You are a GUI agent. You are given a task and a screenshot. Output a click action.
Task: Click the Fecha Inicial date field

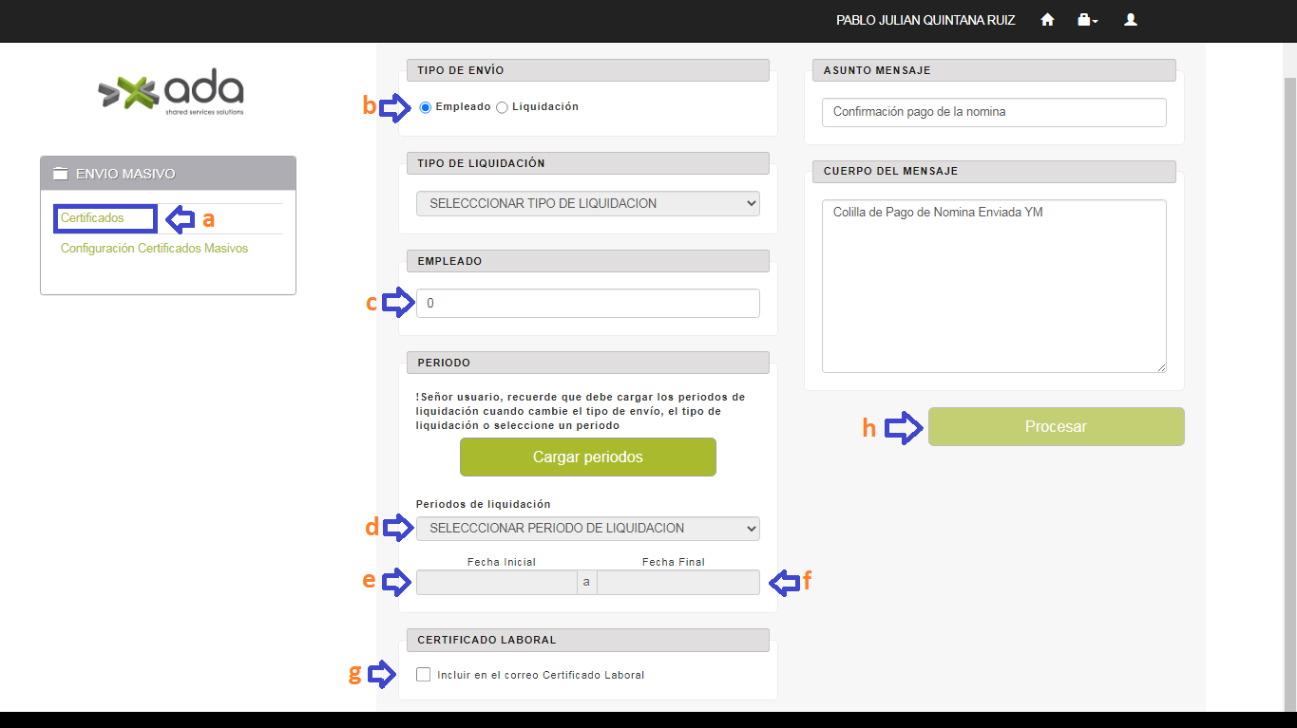coord(496,582)
